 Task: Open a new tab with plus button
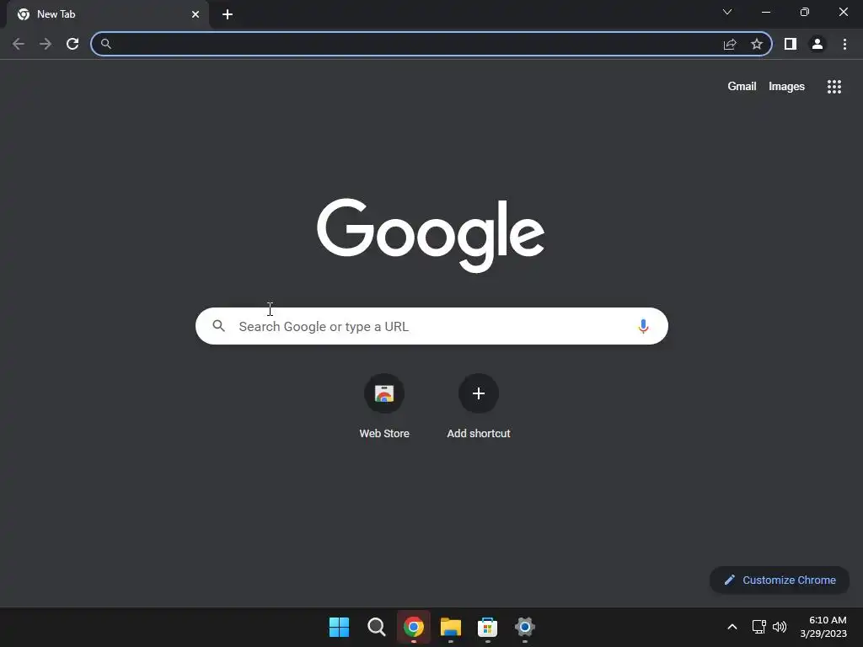tap(228, 14)
